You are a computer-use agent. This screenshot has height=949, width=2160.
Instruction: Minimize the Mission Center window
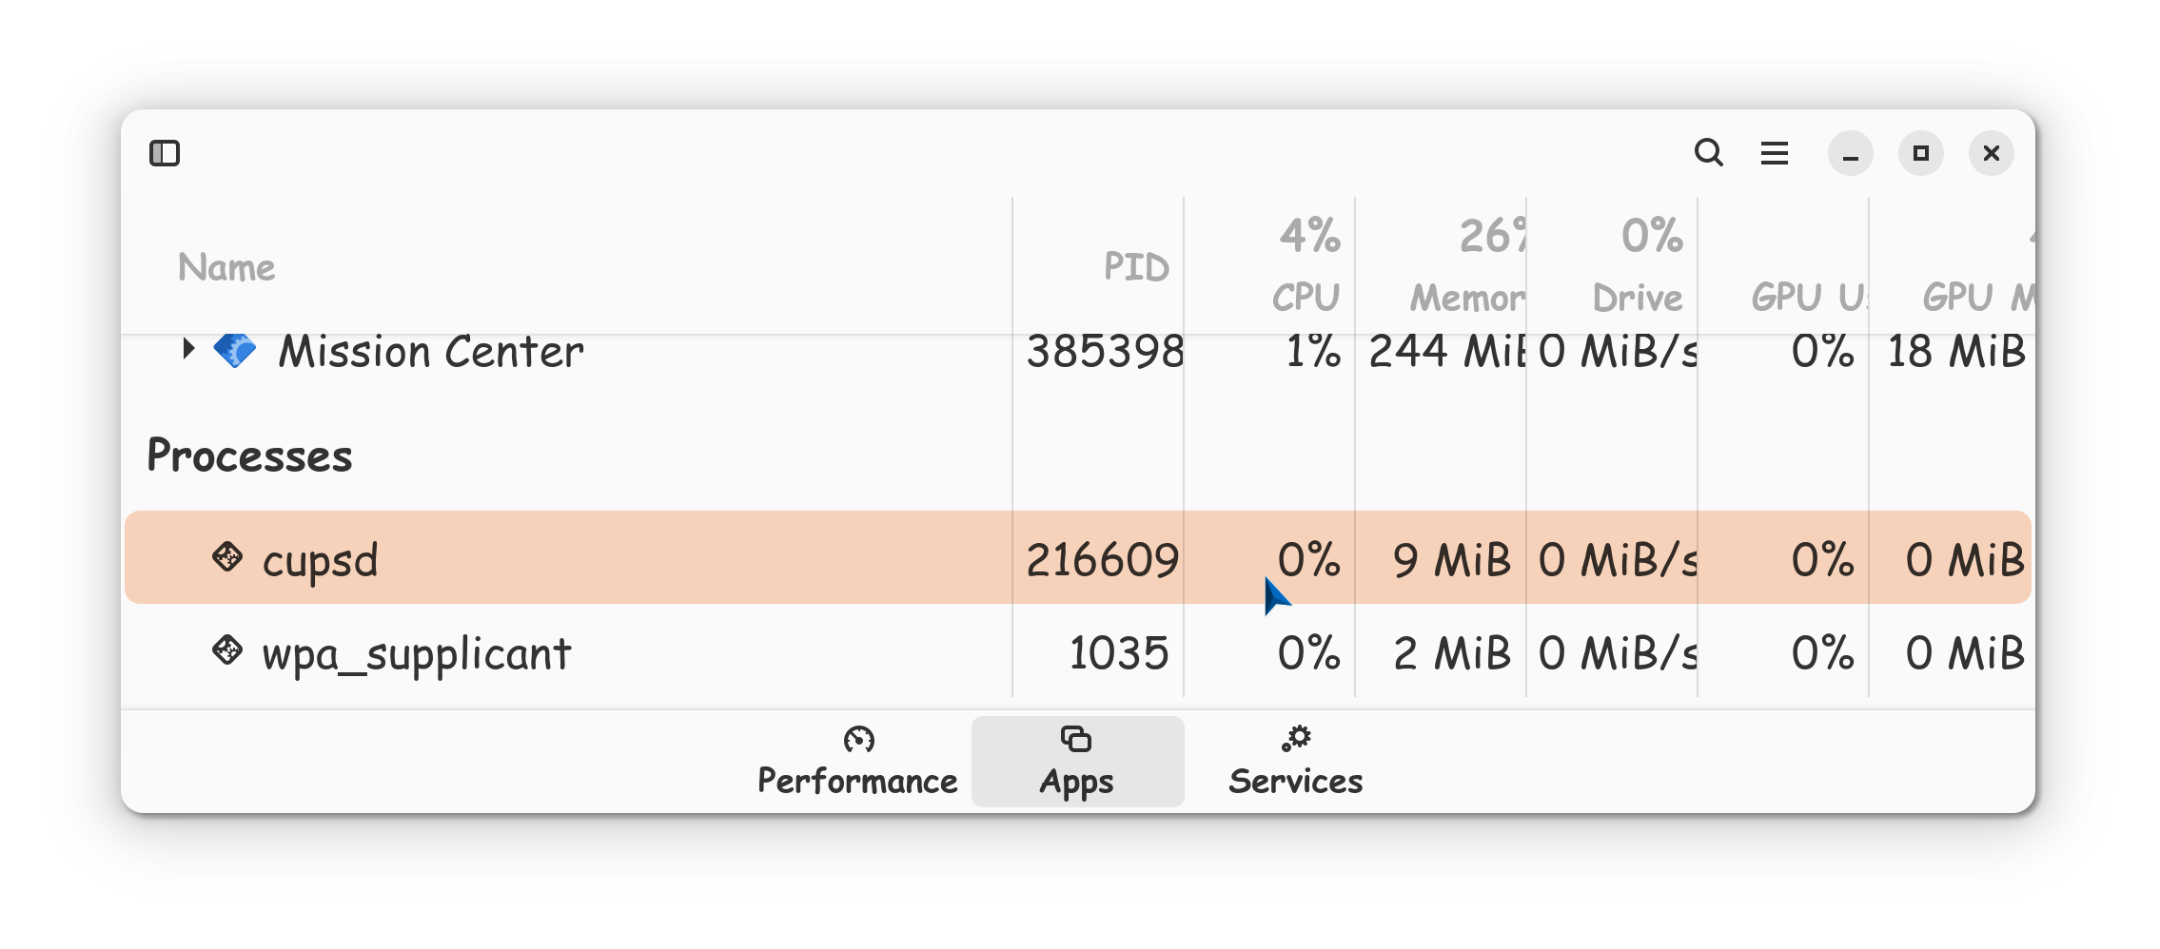[1850, 153]
